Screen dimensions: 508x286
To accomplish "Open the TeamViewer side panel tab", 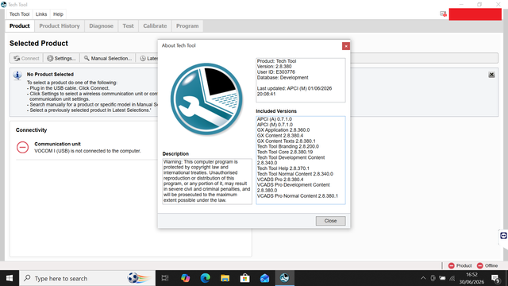I will [x=503, y=236].
